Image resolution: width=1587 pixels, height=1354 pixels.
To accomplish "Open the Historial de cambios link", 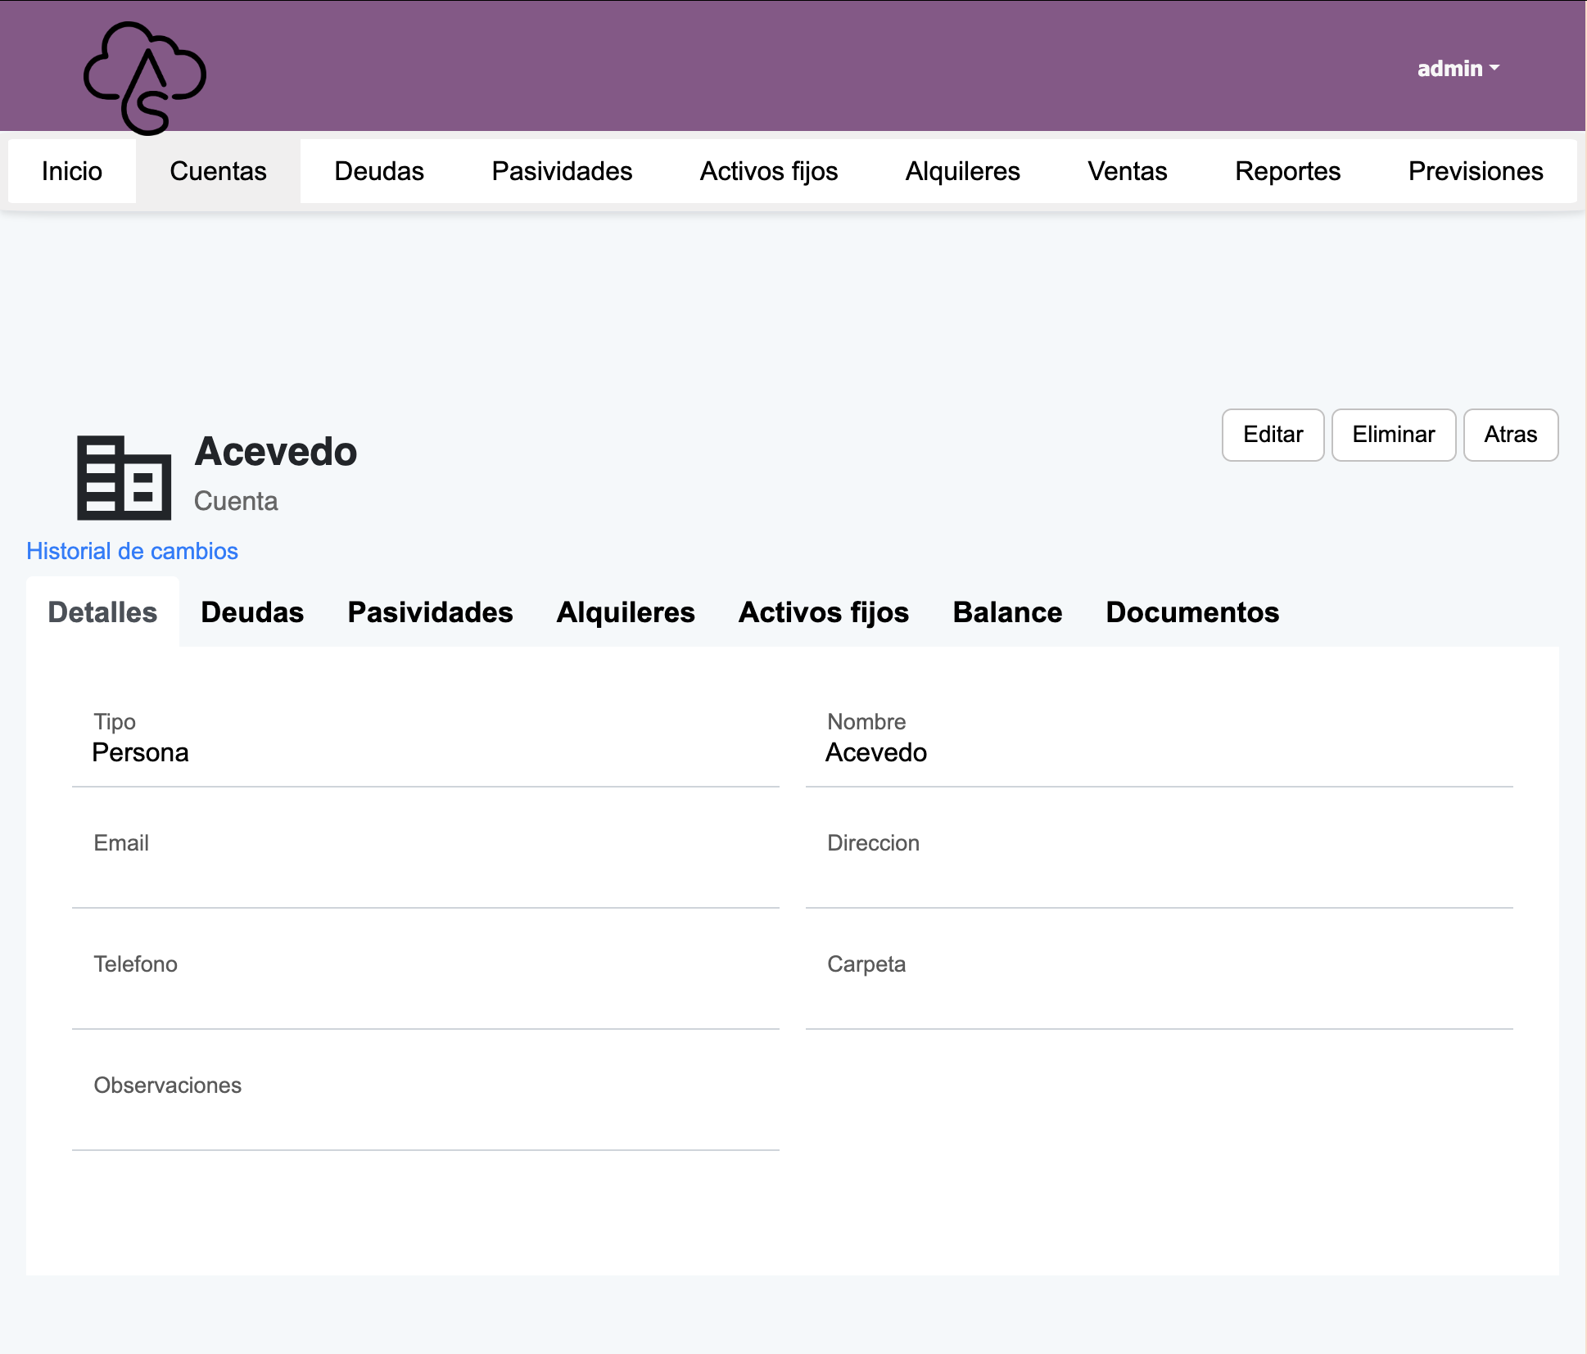I will 132,551.
